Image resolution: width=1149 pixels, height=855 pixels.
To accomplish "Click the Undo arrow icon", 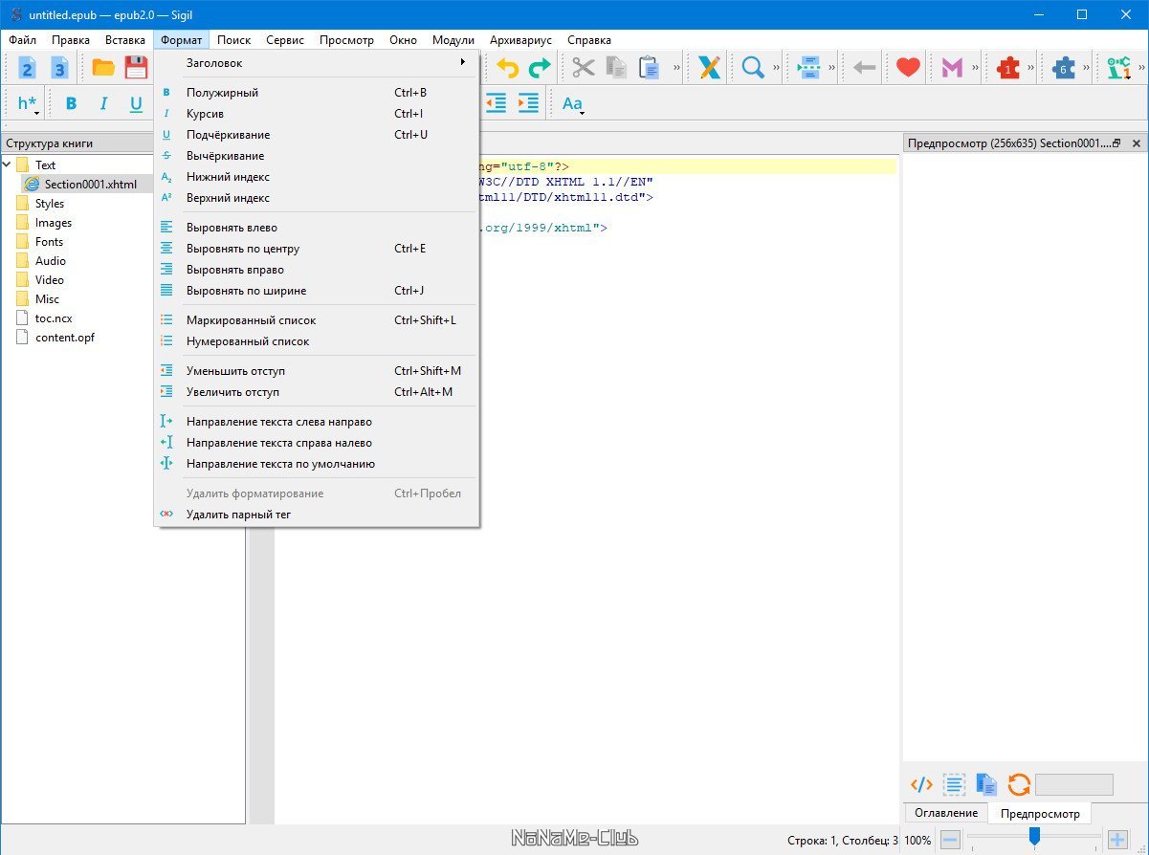I will point(508,67).
